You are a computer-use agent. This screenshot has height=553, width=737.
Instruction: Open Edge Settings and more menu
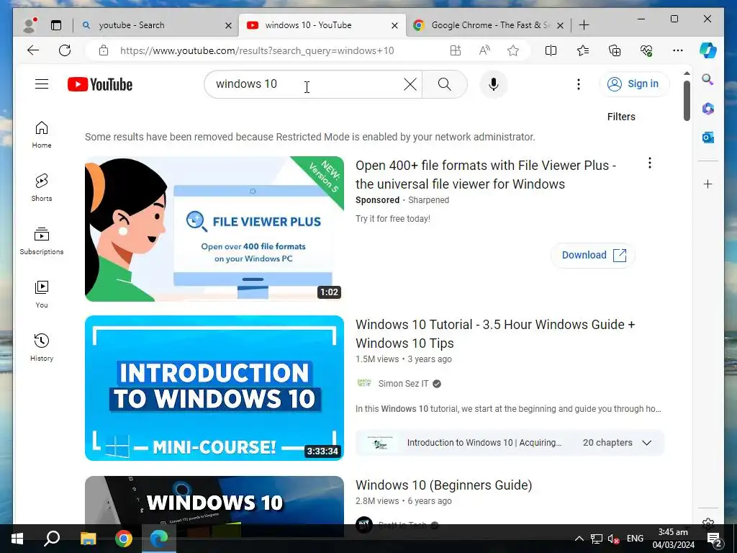(x=678, y=50)
